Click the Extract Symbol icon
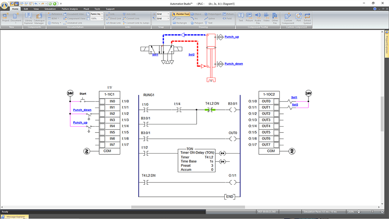This screenshot has height=219, width=389. pyautogui.click(x=307, y=17)
